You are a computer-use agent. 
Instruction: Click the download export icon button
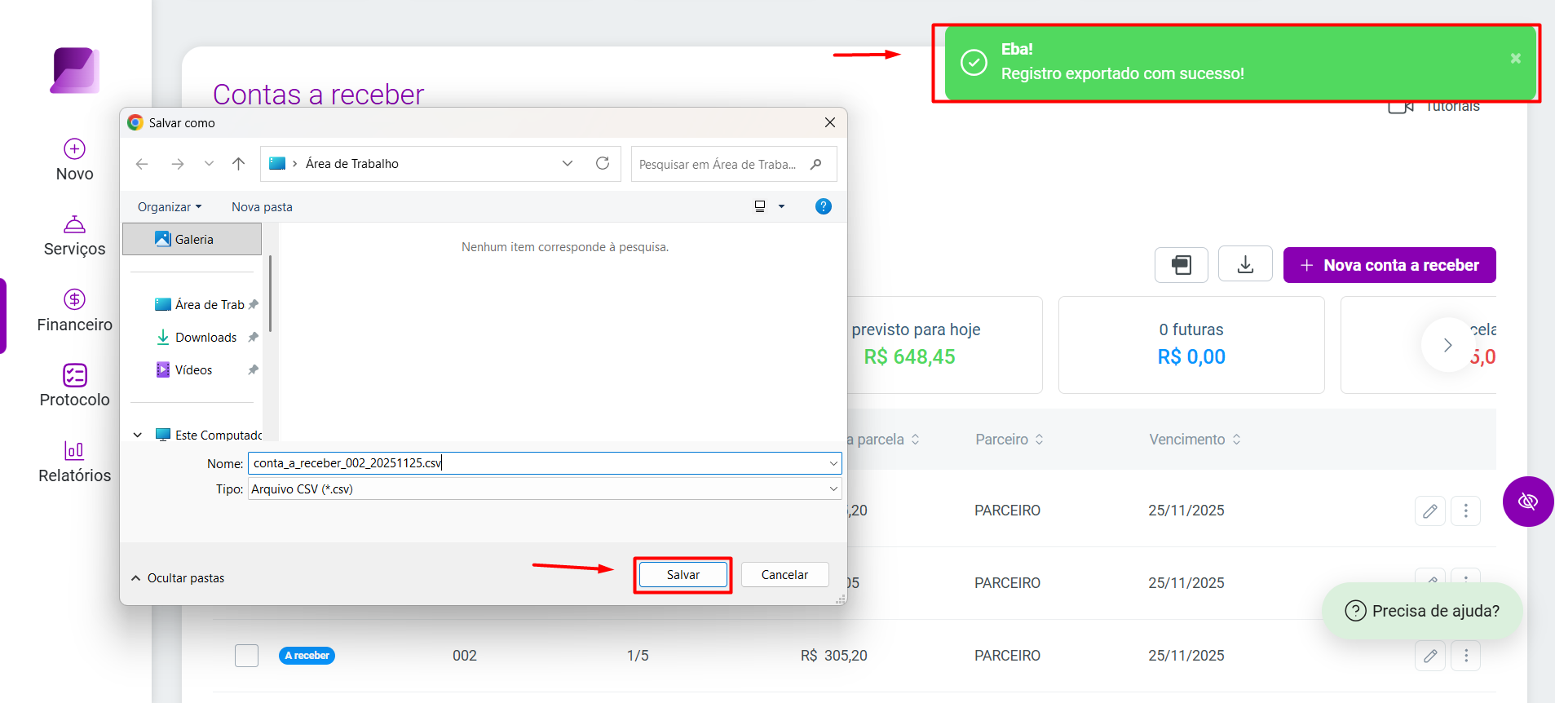[x=1245, y=264]
